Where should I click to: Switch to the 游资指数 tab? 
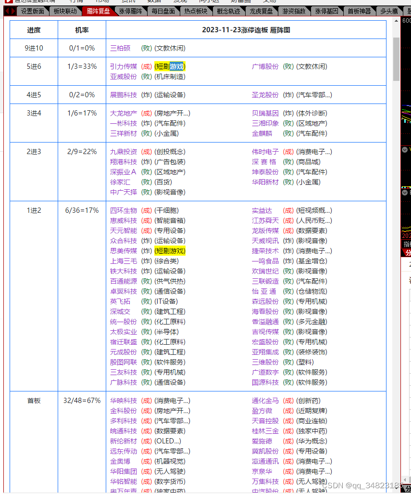[294, 12]
